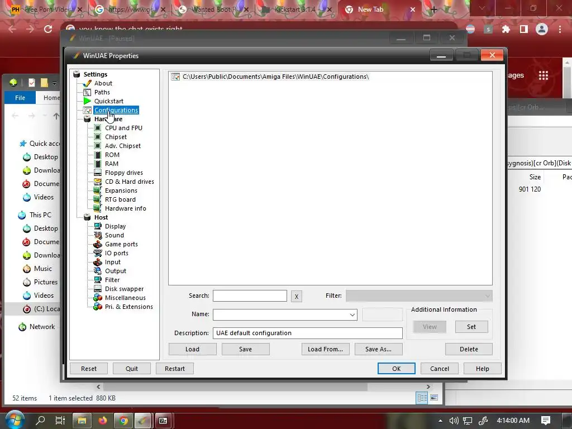
Task: Click the ROM chip icon
Action: [x=98, y=155]
